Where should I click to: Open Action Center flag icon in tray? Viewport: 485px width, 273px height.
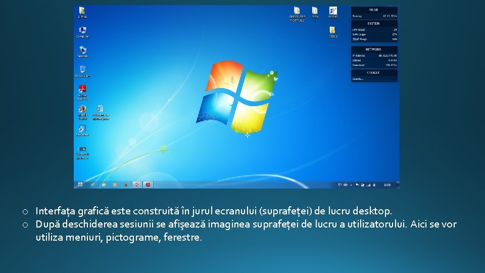coord(357,185)
